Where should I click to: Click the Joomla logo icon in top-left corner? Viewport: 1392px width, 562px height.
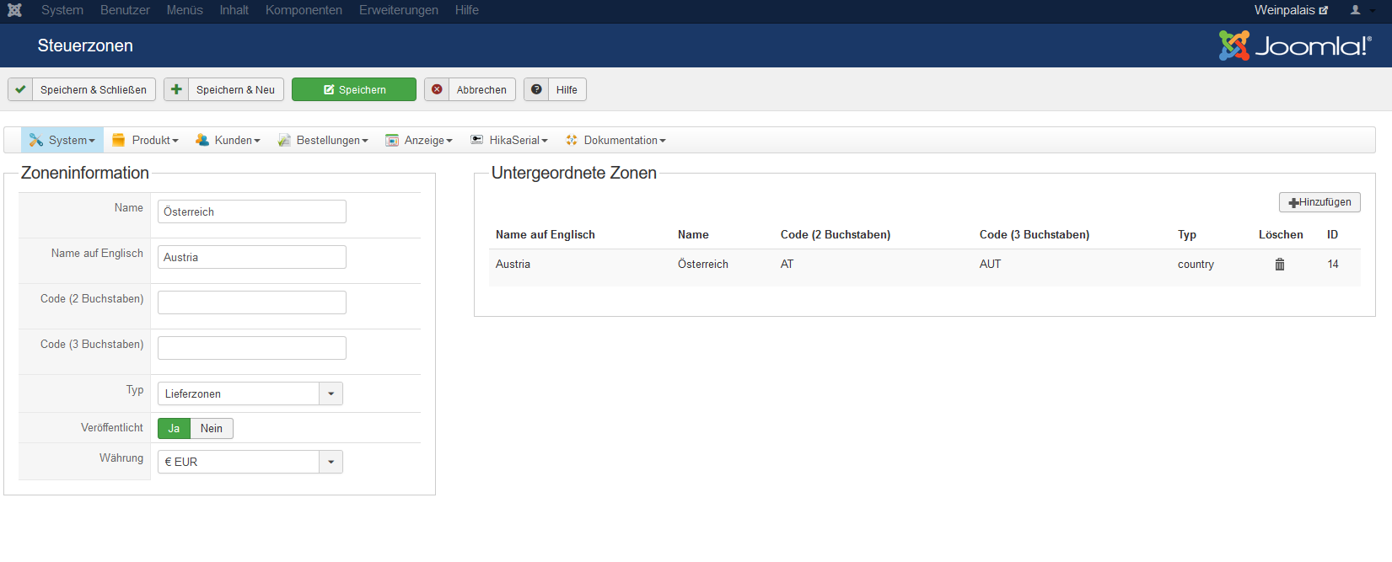(x=14, y=10)
